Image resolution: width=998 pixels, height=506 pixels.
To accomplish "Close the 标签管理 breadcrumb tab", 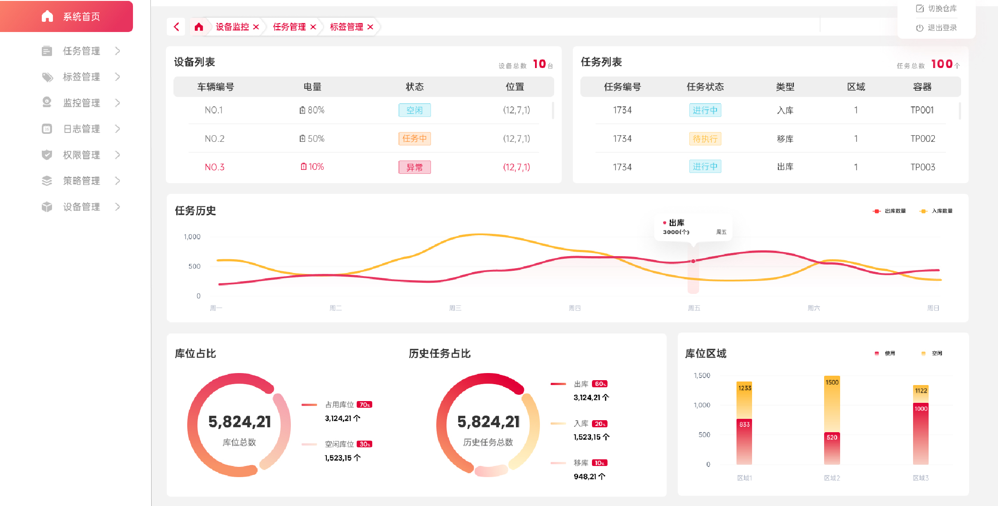I will click(x=370, y=27).
